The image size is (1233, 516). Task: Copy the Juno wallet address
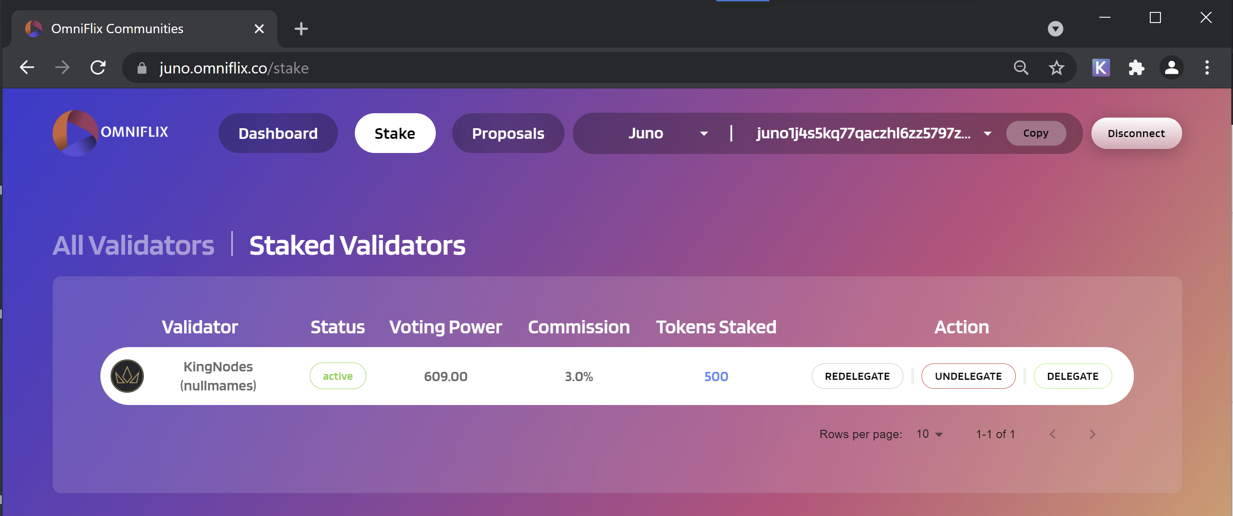tap(1035, 133)
